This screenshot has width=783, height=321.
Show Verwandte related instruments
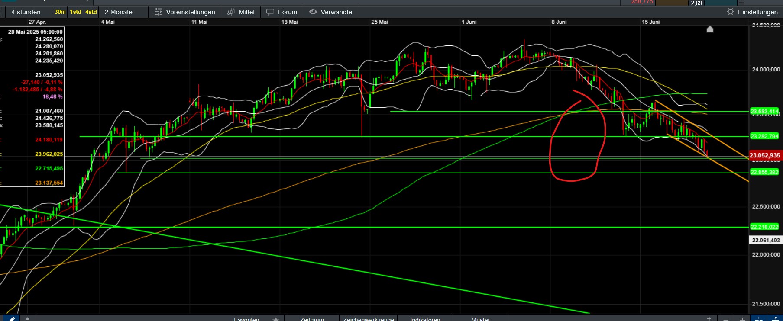coord(331,12)
